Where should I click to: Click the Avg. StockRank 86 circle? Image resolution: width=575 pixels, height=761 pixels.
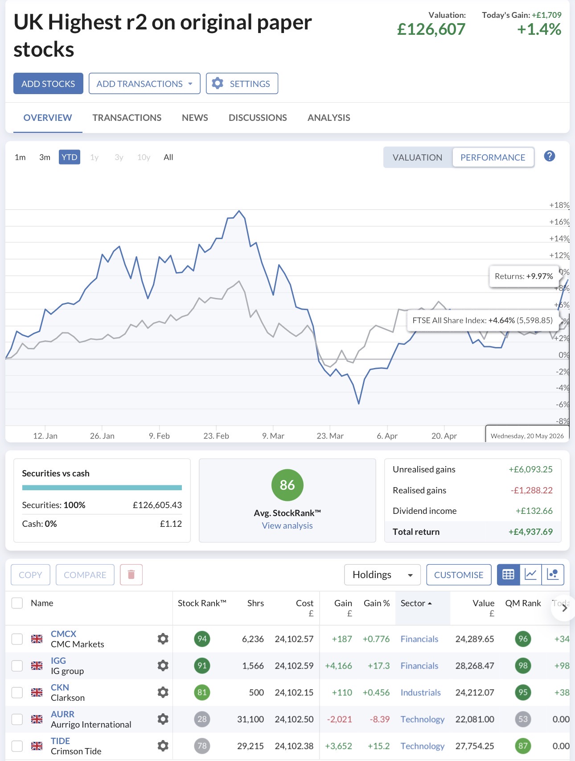pyautogui.click(x=287, y=485)
